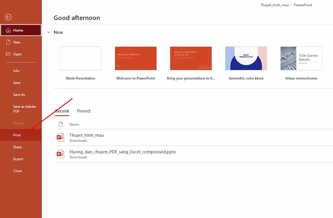This screenshot has width=333, height=218.
Task: Click the back arrow to return to presentation
Action: pyautogui.click(x=8, y=17)
